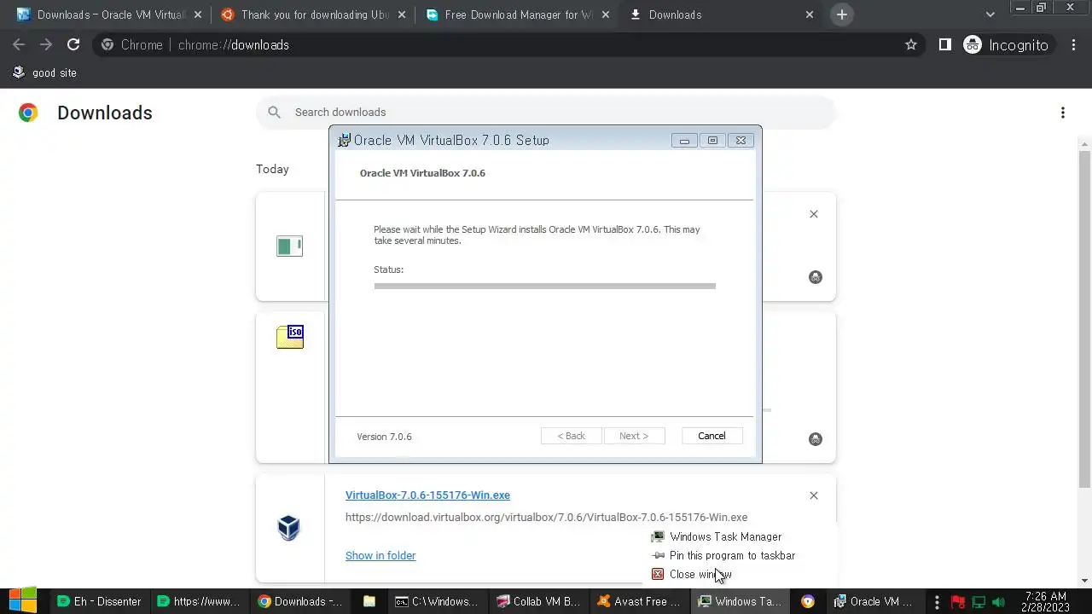Choose Pin this program to taskbar
Viewport: 1092px width, 614px height.
click(732, 555)
